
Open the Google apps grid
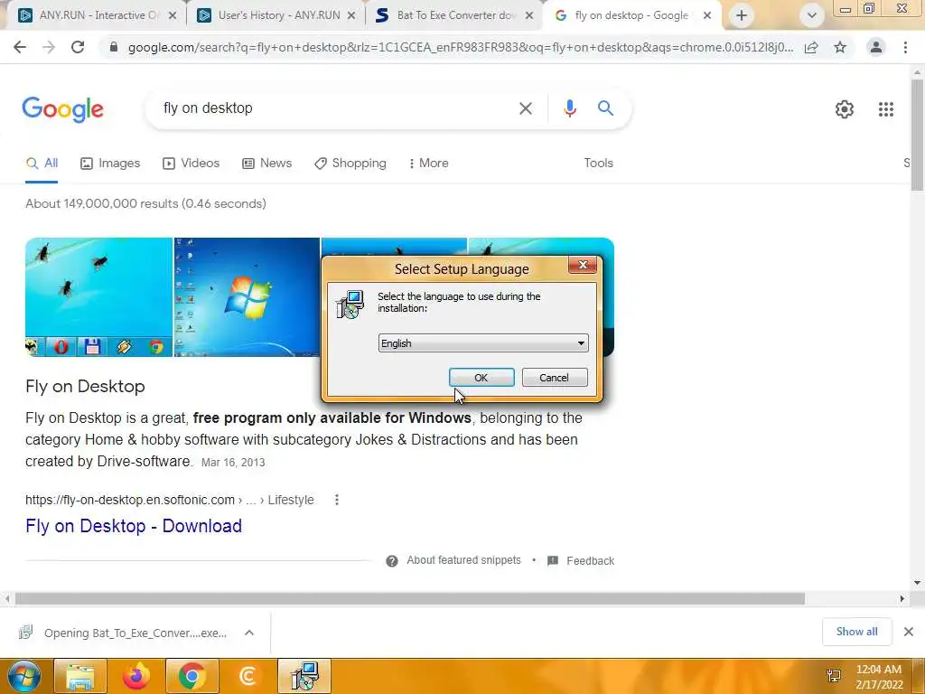pos(886,109)
